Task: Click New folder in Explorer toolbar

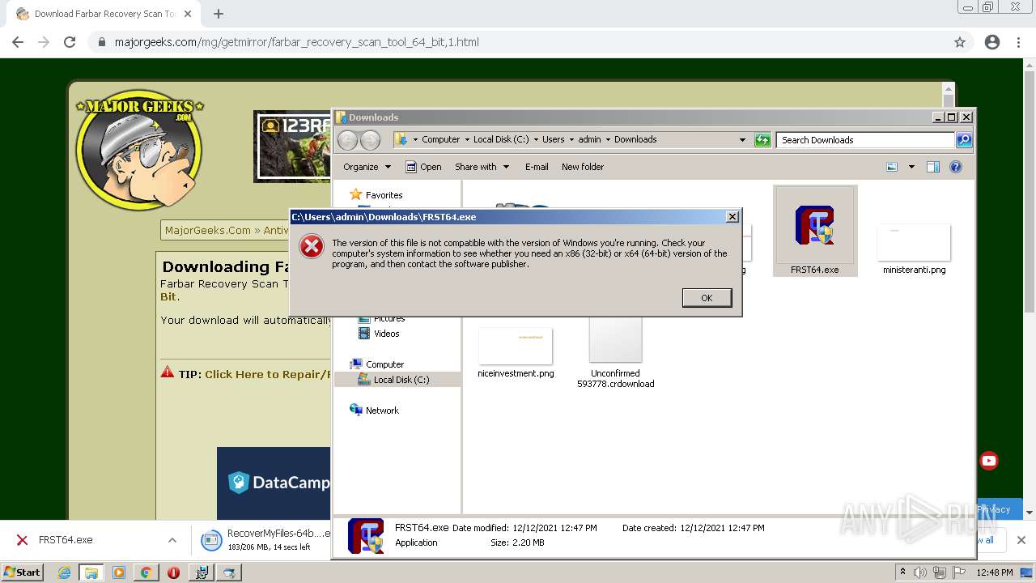Action: click(x=583, y=167)
